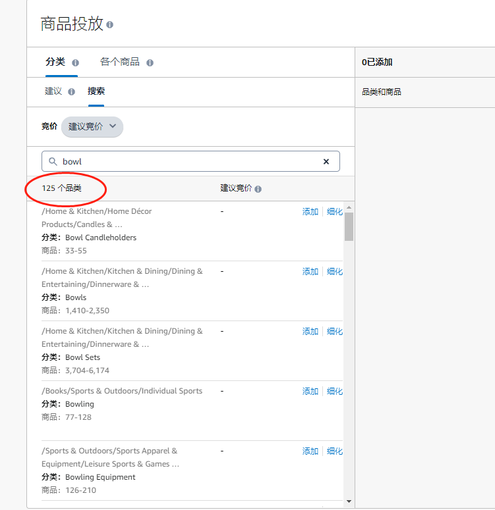Click the scrollbar up arrow
Screen dimensions: 495x510
pos(349,207)
